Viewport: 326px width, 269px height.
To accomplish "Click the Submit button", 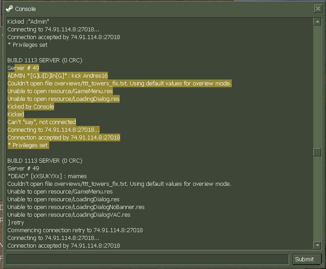I will coord(305,259).
